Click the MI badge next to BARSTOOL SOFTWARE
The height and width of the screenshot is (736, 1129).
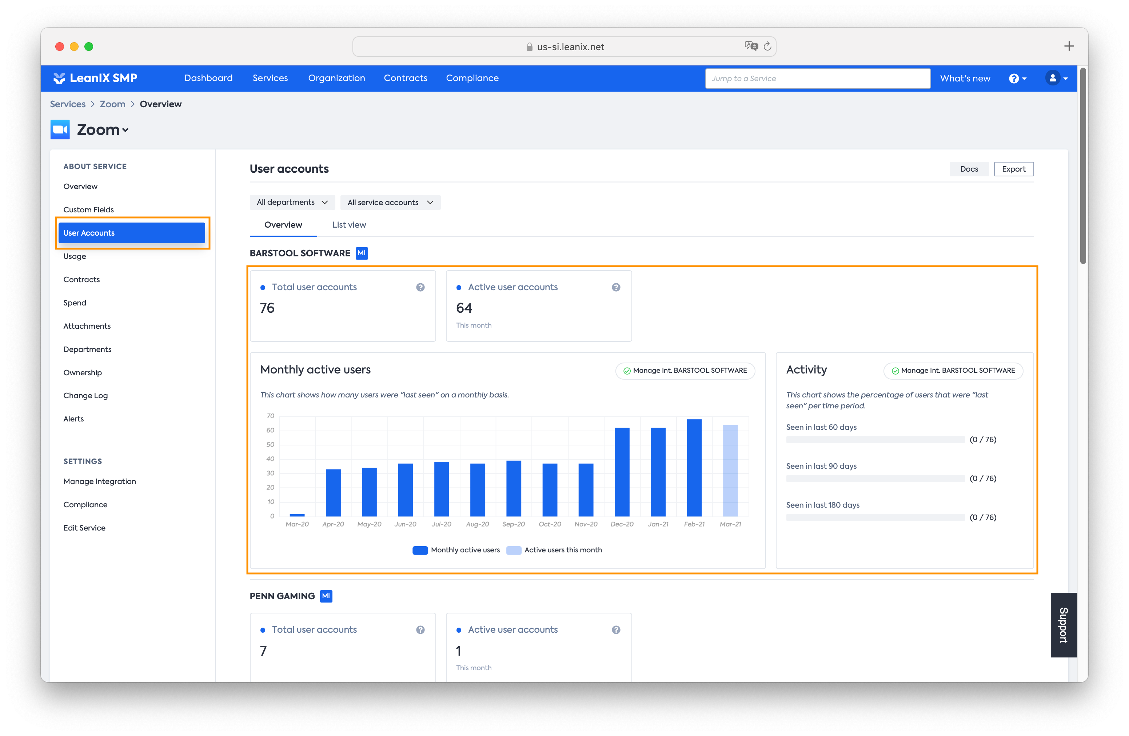tap(362, 253)
